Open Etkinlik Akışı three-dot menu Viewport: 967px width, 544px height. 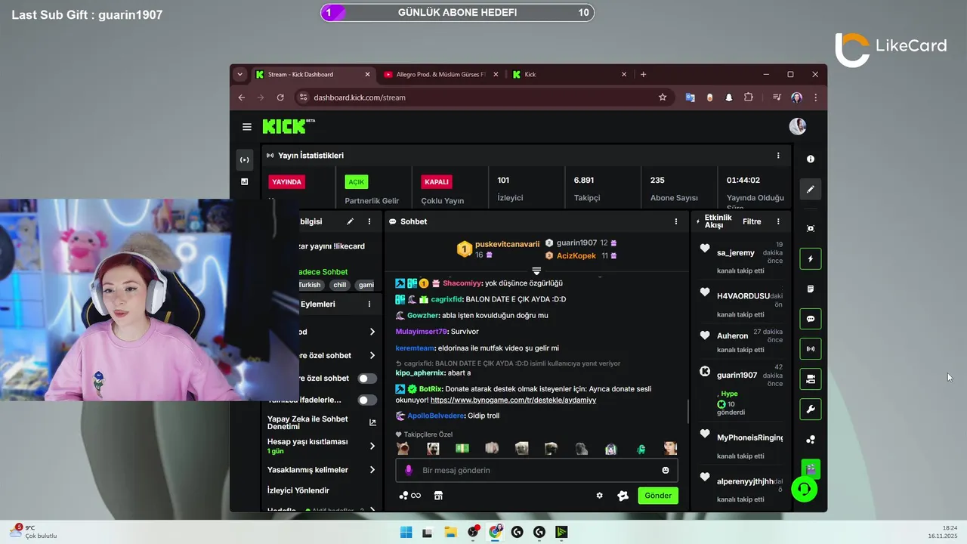click(x=778, y=221)
